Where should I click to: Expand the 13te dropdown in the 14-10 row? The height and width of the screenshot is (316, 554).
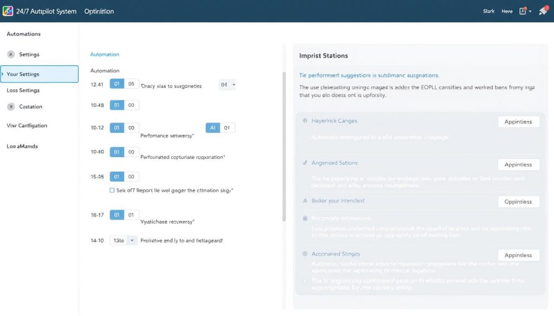[124, 240]
